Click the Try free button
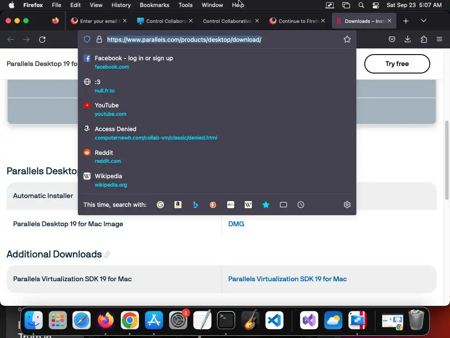 click(x=397, y=64)
